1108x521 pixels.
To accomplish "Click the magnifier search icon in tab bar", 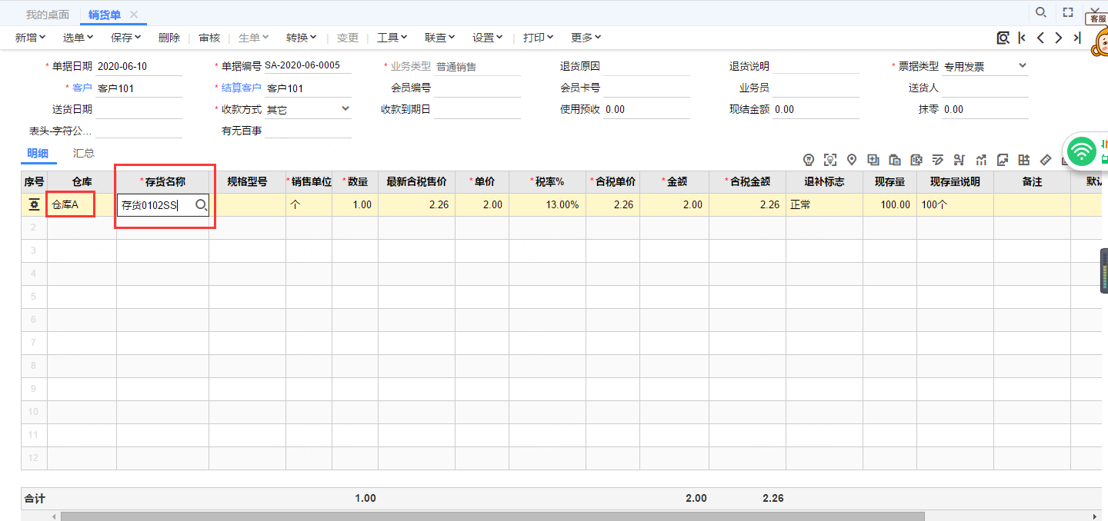I will point(1040,12).
